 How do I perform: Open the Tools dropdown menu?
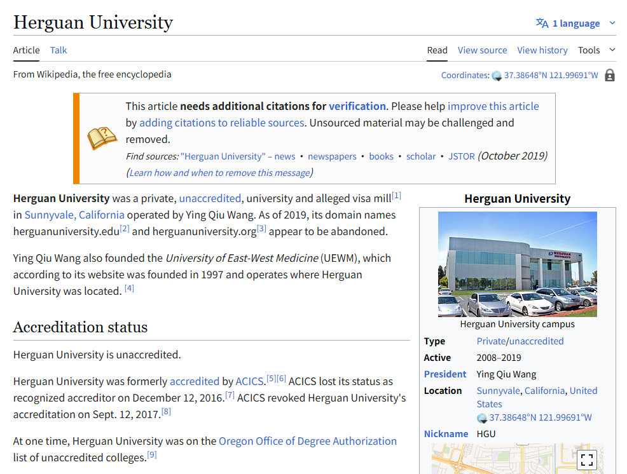596,50
